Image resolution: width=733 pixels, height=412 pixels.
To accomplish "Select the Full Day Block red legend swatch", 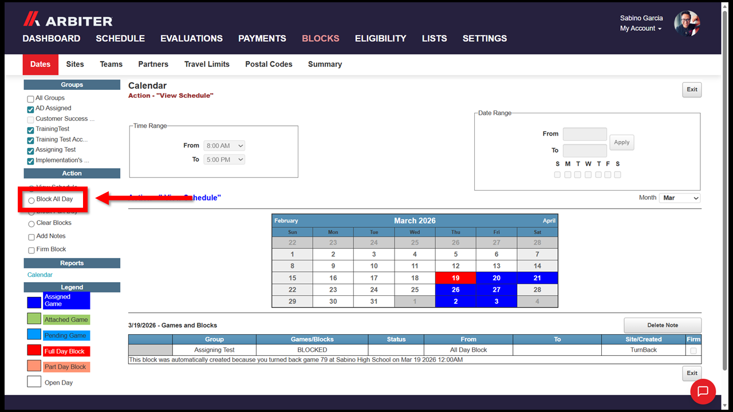I will click(34, 351).
